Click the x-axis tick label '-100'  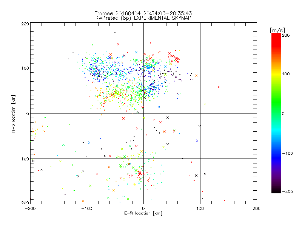87,208
